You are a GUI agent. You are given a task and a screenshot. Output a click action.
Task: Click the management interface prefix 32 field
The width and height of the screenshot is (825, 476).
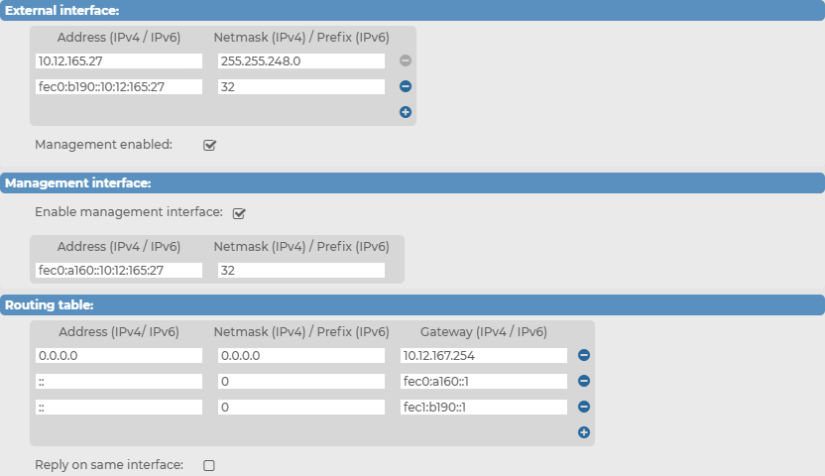(x=301, y=271)
